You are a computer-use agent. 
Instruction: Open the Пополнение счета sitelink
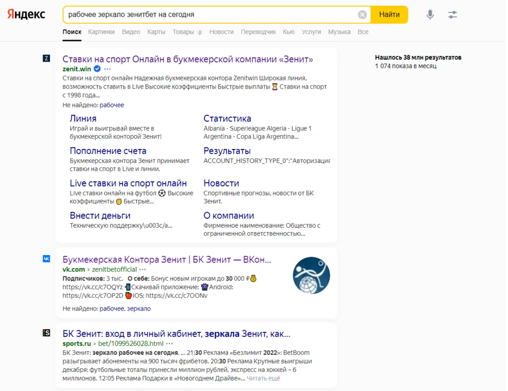click(x=108, y=151)
